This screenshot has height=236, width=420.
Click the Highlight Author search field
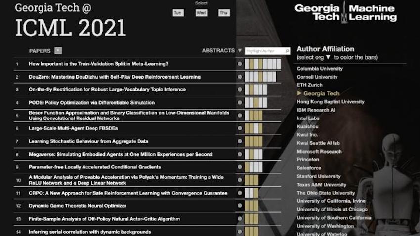pyautogui.click(x=267, y=51)
